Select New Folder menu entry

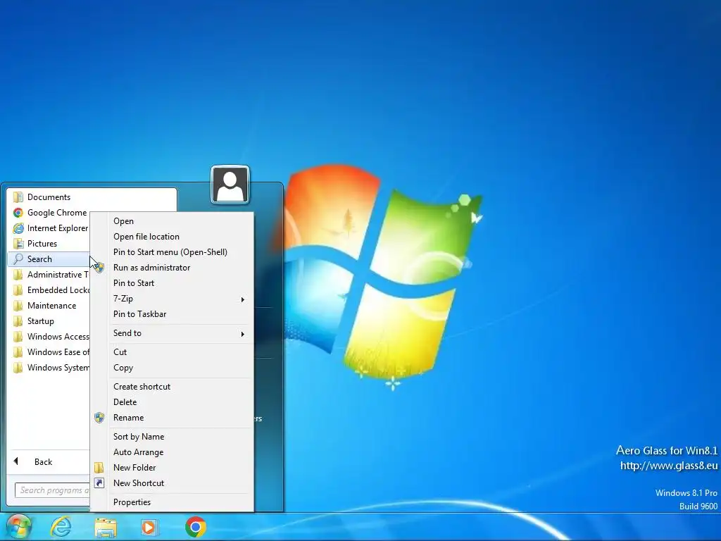coord(172,468)
